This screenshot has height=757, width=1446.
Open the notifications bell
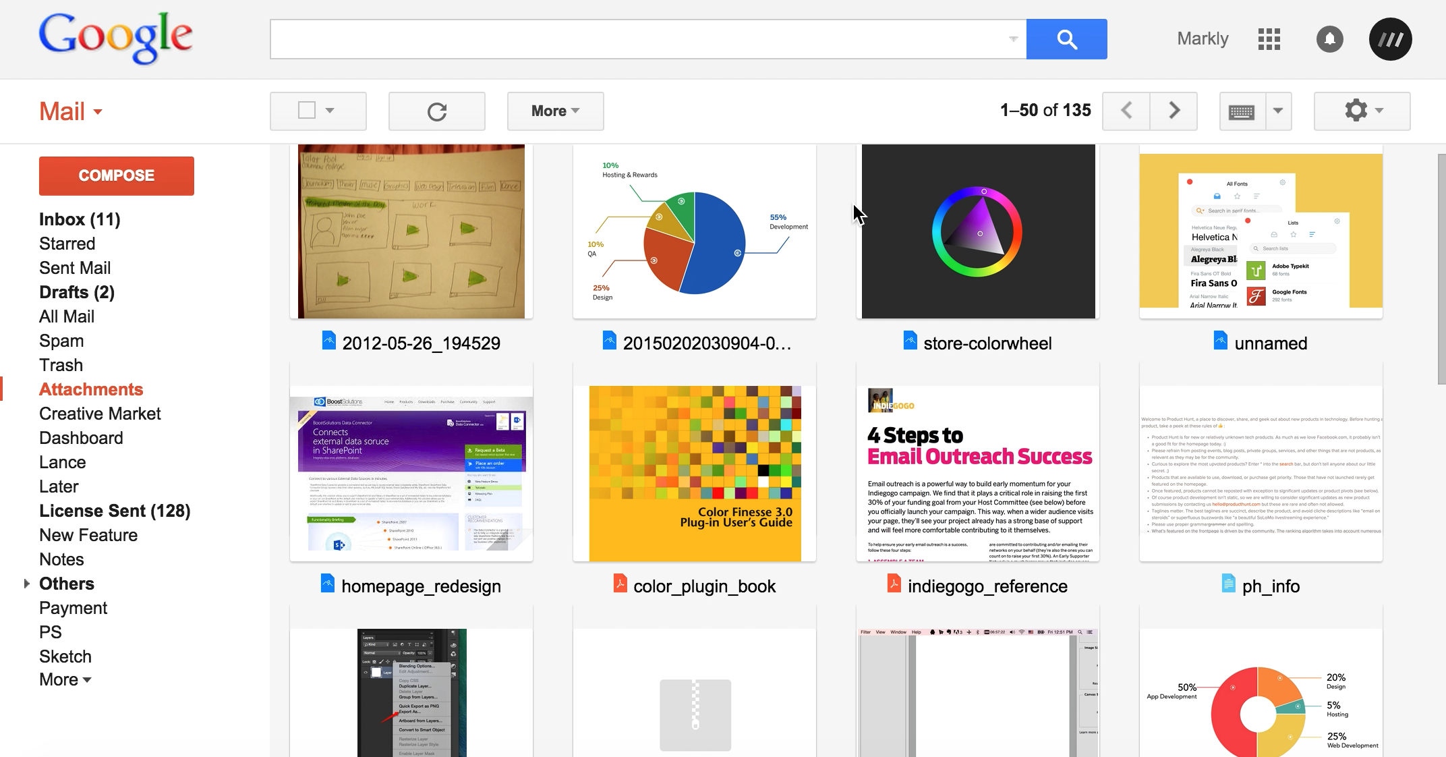(1329, 39)
